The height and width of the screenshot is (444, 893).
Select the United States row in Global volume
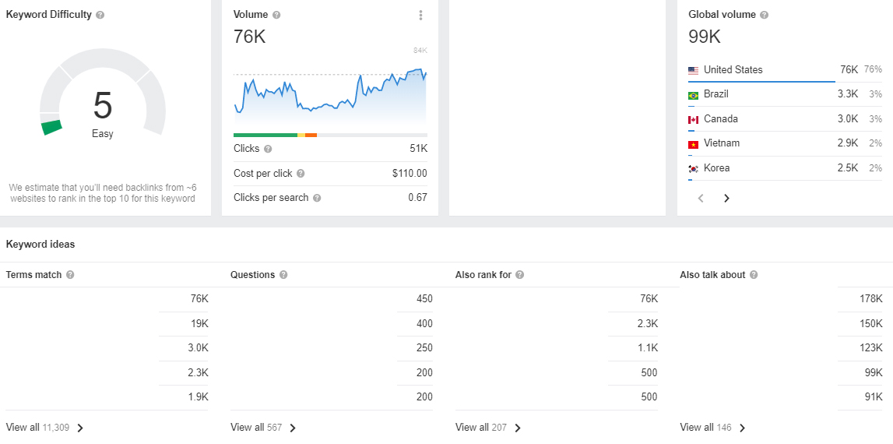[786, 70]
